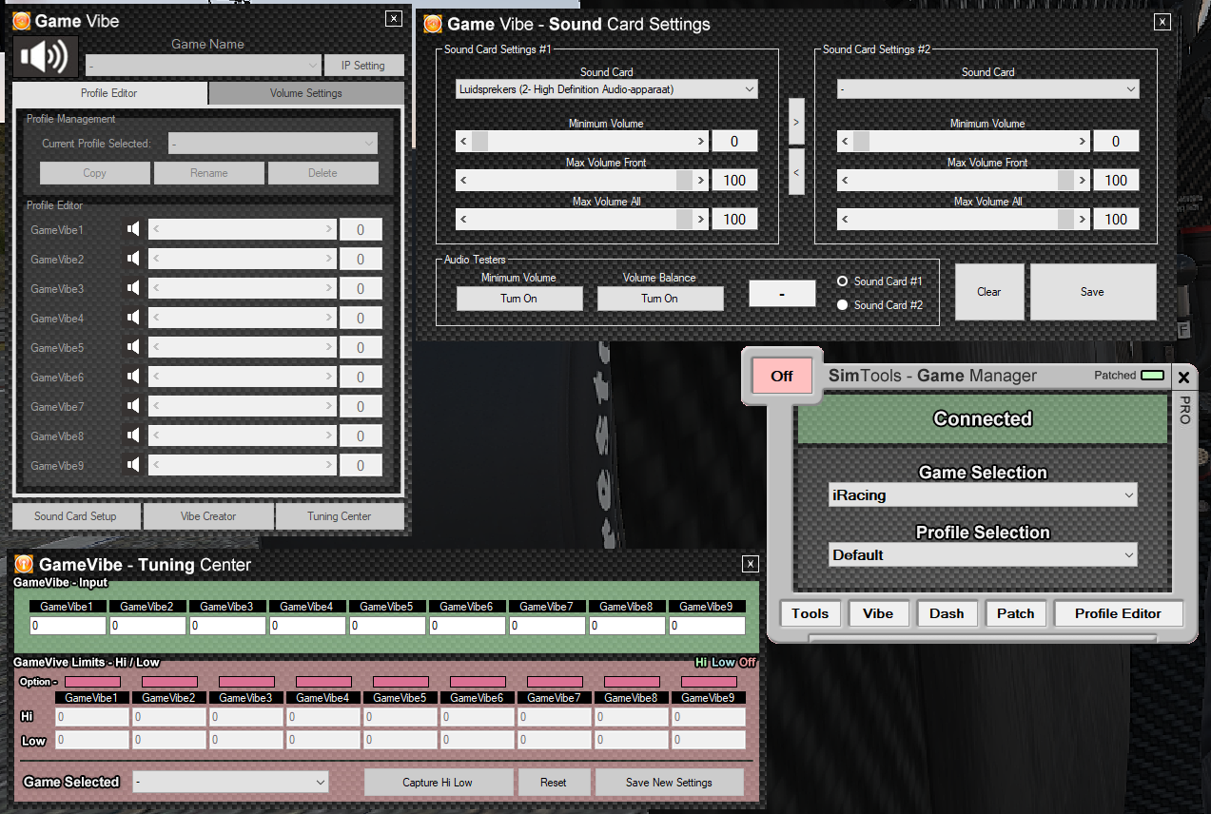Click Sound Card #1 Max Volume Front slider
The height and width of the screenshot is (814, 1211).
[x=582, y=181]
